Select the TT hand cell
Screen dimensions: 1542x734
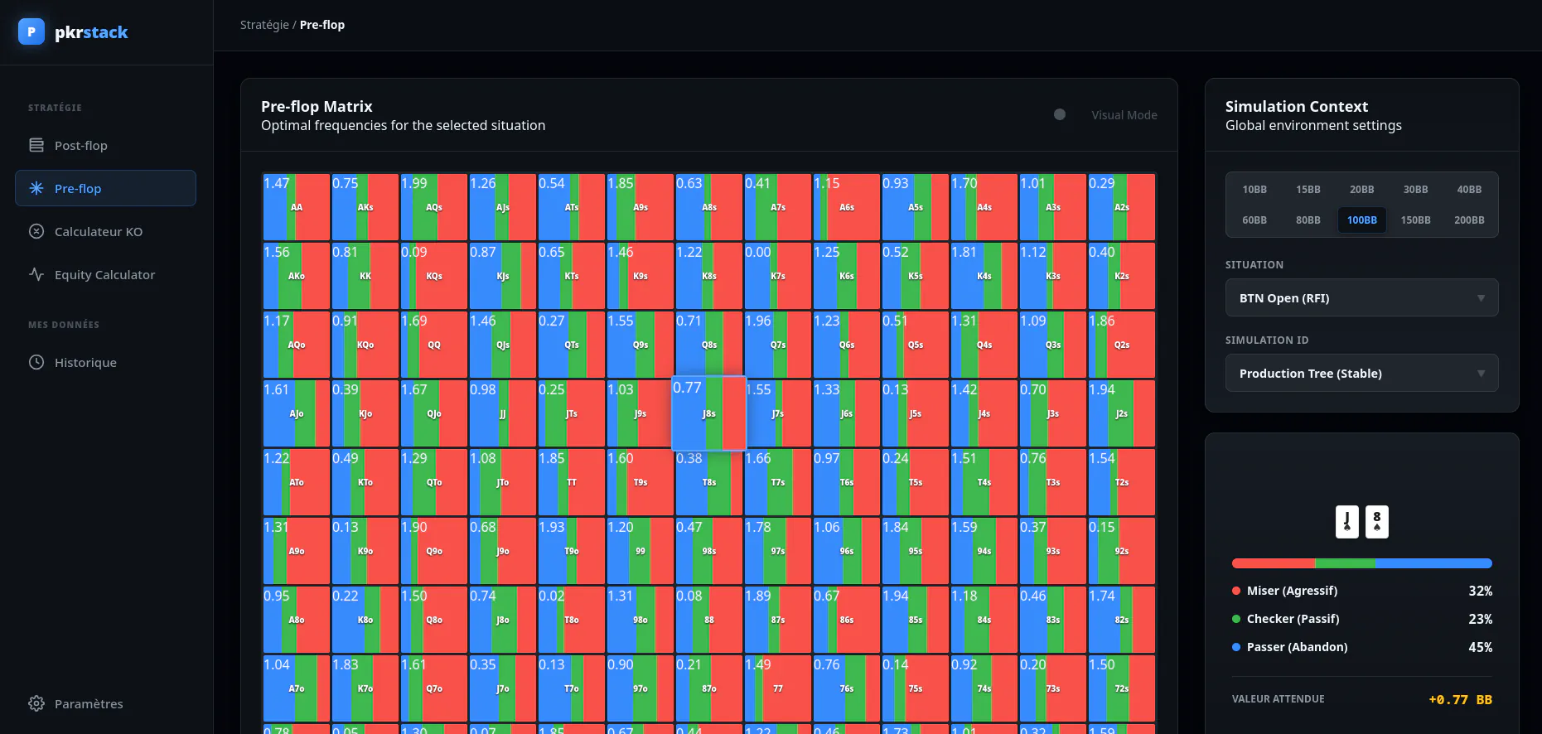[572, 482]
